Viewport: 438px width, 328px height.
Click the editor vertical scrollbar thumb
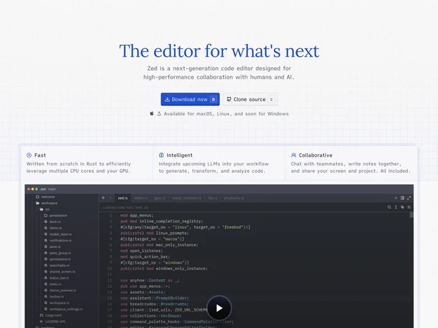click(411, 215)
